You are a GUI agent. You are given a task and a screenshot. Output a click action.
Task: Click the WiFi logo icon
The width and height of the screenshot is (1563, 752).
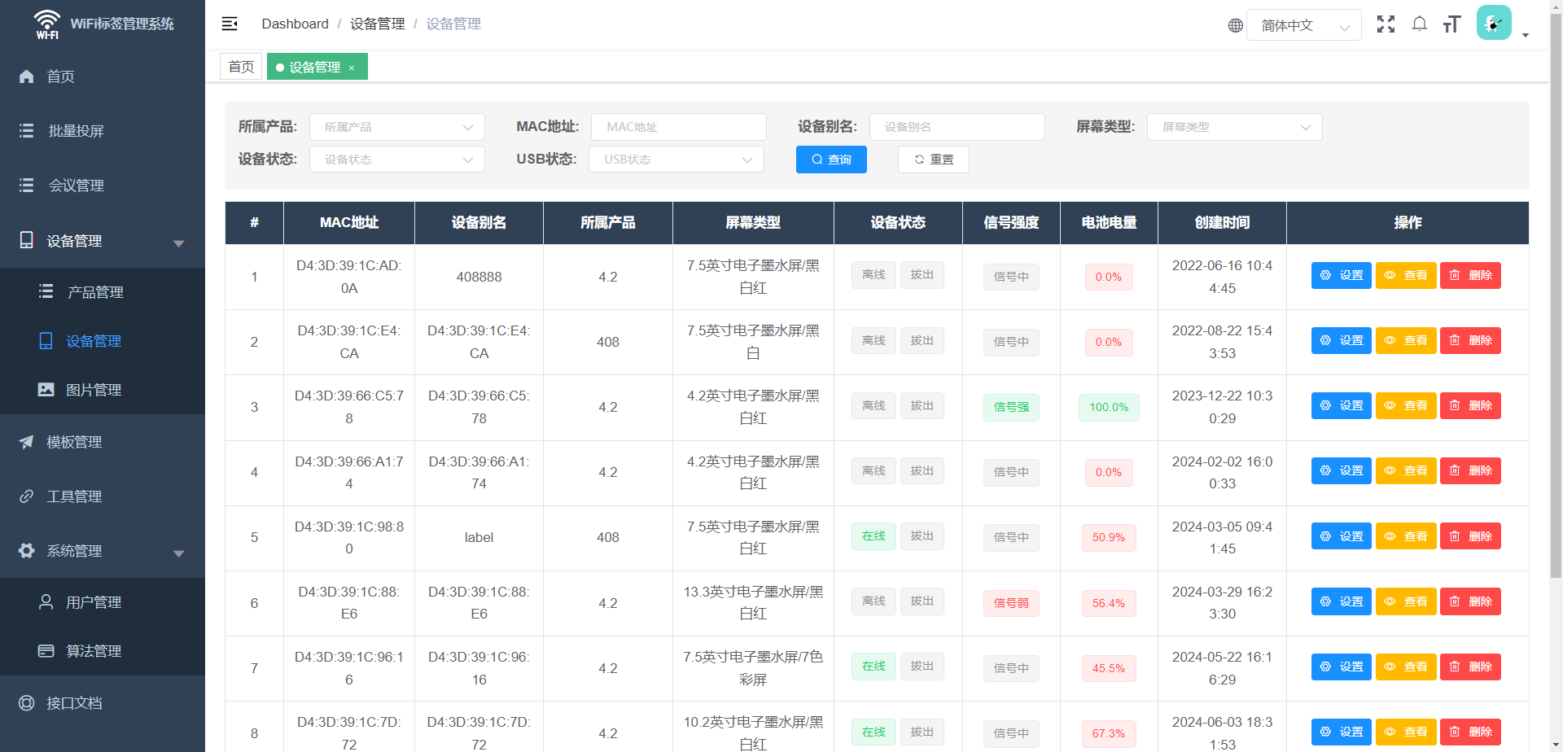click(x=47, y=24)
